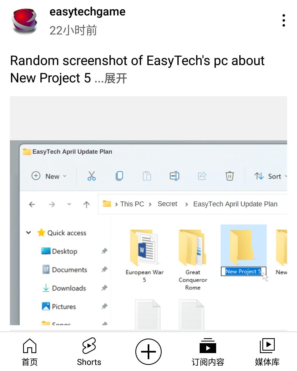This screenshot has width=297, height=371.
Task: Open the easytechgame channel avatar
Action: point(24,21)
